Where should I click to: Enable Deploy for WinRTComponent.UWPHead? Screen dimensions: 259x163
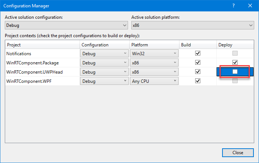point(235,72)
